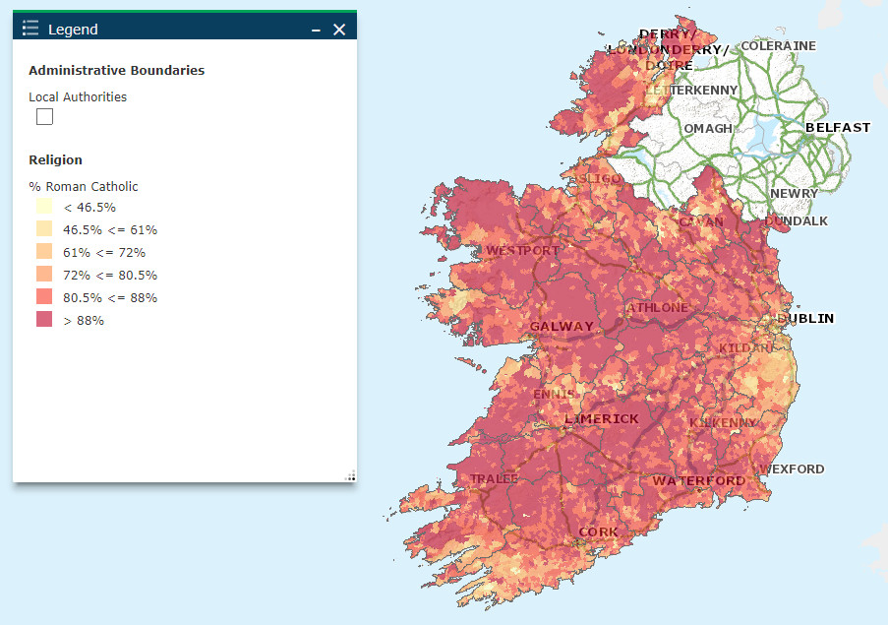
Task: Close the Legend window
Action: click(339, 28)
